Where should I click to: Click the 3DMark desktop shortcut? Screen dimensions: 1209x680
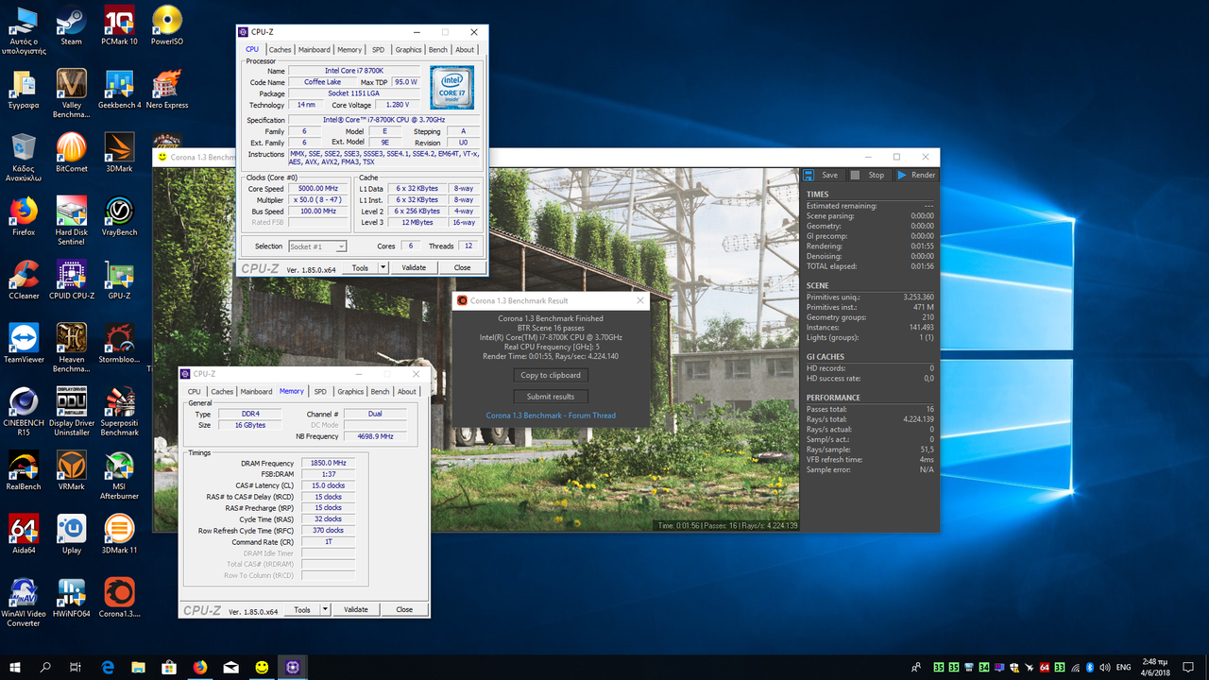pyautogui.click(x=119, y=153)
